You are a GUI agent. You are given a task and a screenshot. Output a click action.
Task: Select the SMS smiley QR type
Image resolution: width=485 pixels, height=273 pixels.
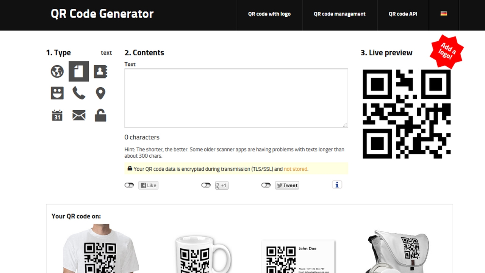pyautogui.click(x=57, y=93)
